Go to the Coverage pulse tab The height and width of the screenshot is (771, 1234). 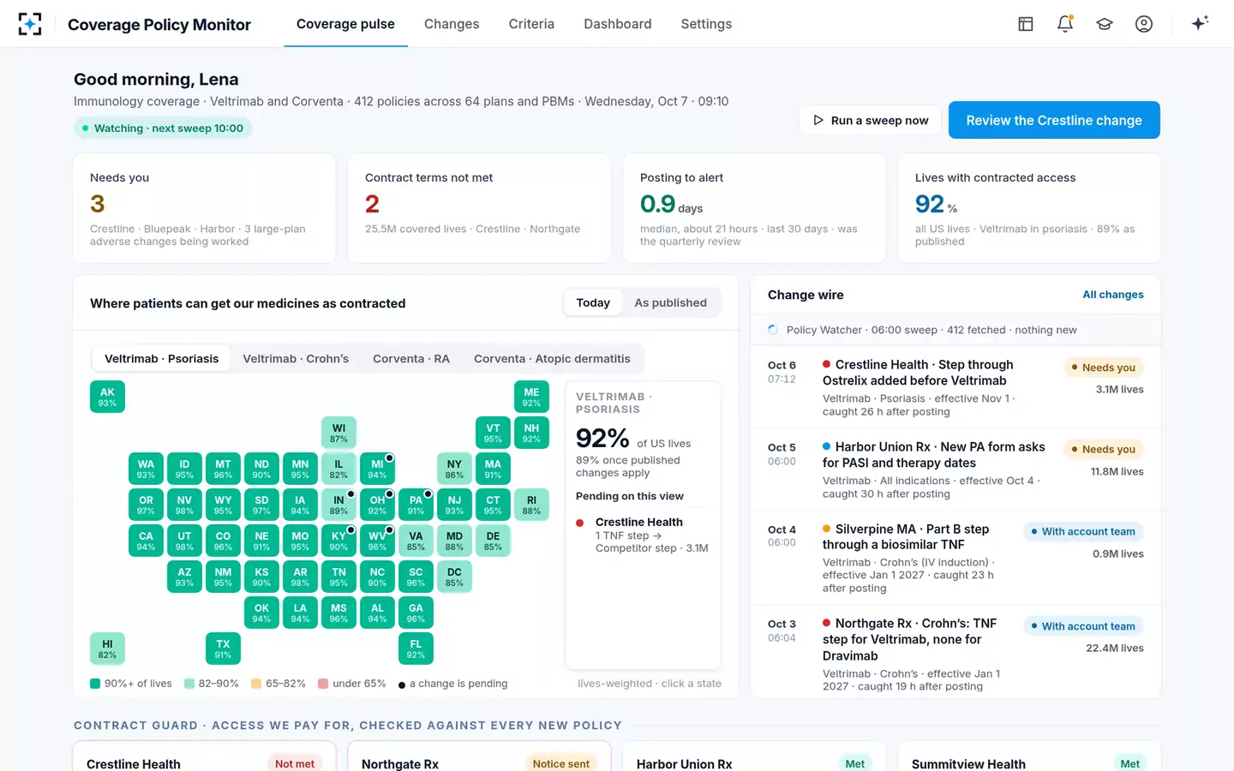[345, 24]
